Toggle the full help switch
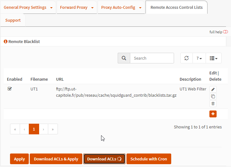This screenshot has height=167, width=231. pos(225,32)
